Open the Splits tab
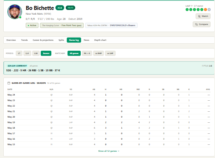The height and width of the screenshot is (158, 215). (61, 40)
